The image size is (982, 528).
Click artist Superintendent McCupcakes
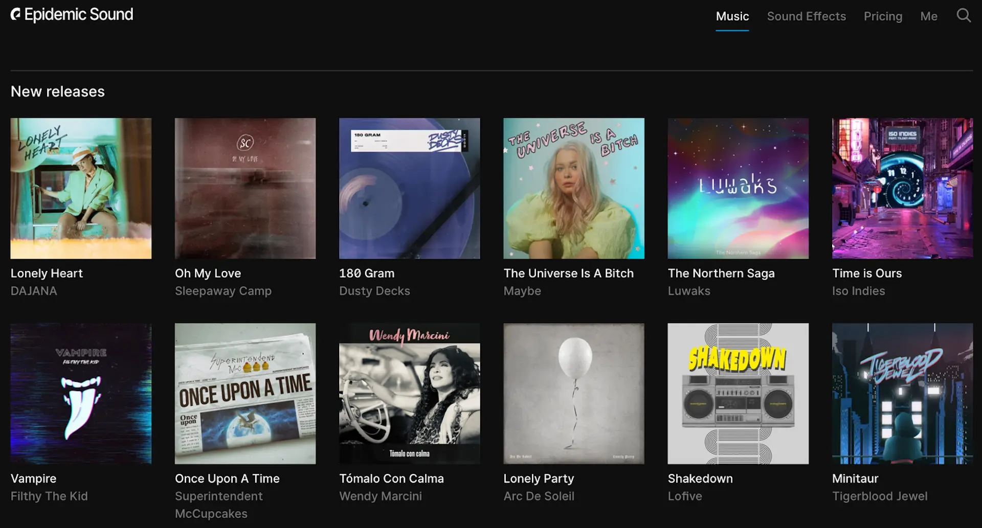219,505
